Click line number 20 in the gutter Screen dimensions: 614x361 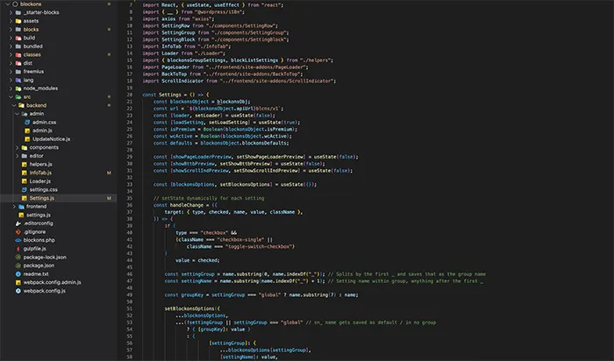coord(130,95)
